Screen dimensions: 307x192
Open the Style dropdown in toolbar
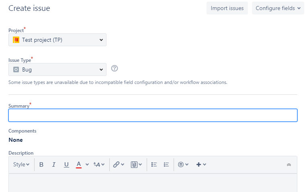point(21,165)
